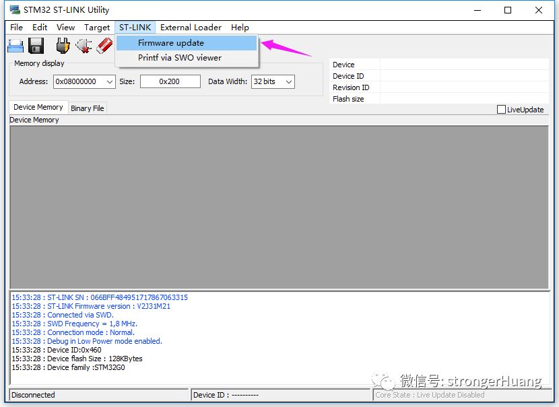Click the Open file toolbar icon
Image resolution: width=559 pixels, height=407 pixels.
coord(15,46)
